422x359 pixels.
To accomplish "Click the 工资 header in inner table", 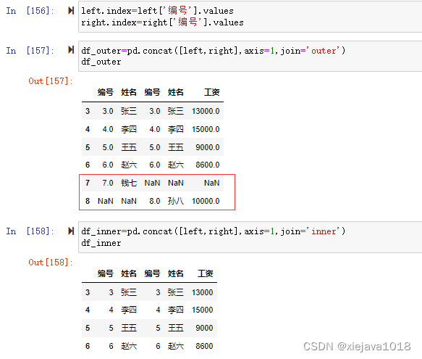I will coord(206,273).
